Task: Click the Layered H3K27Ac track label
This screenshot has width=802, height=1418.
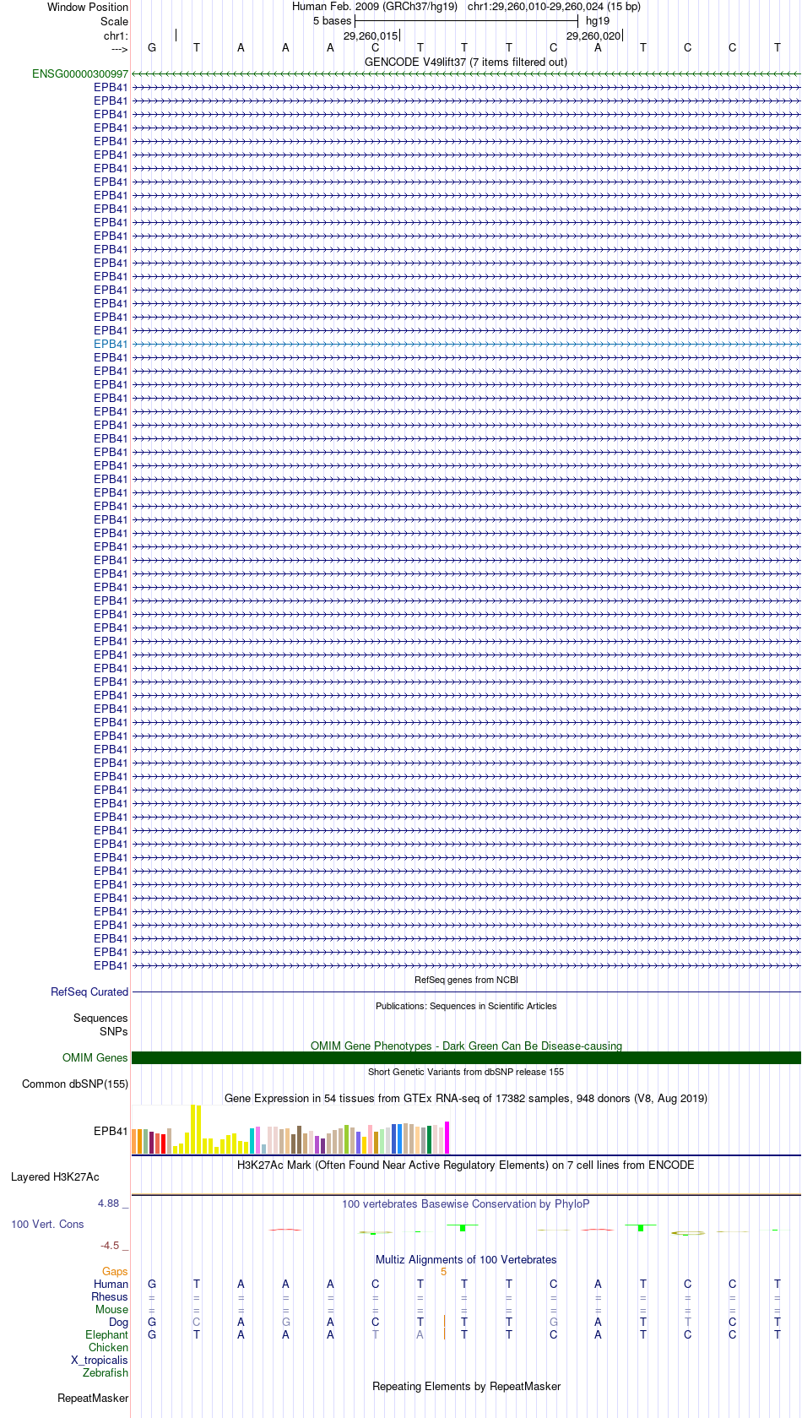Action: coord(55,1177)
